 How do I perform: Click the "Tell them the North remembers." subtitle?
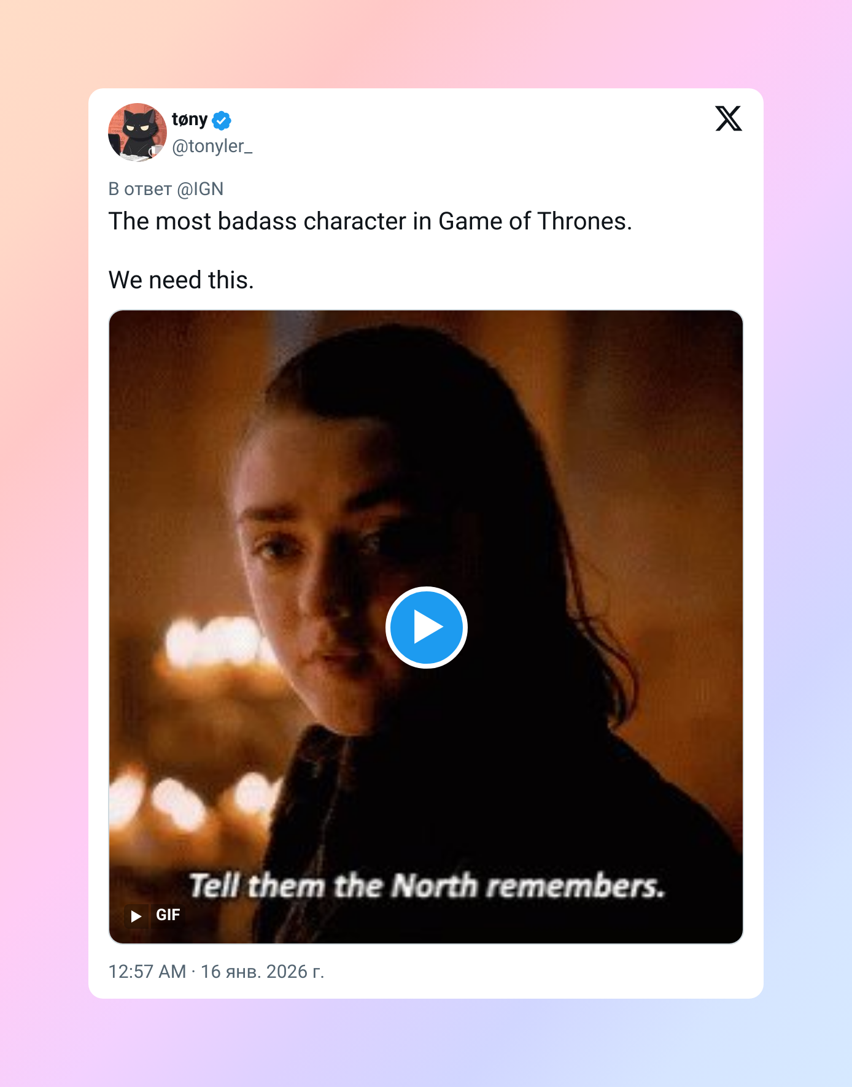pos(427,886)
